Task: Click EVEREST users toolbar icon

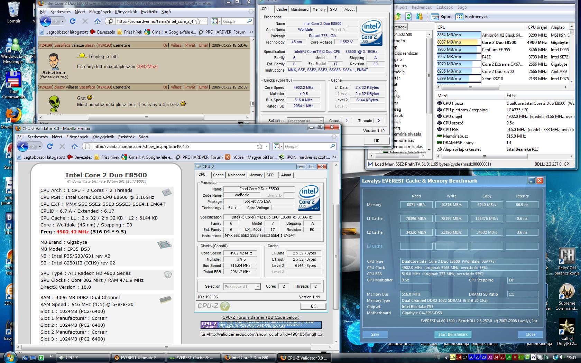Action: tap(420, 16)
